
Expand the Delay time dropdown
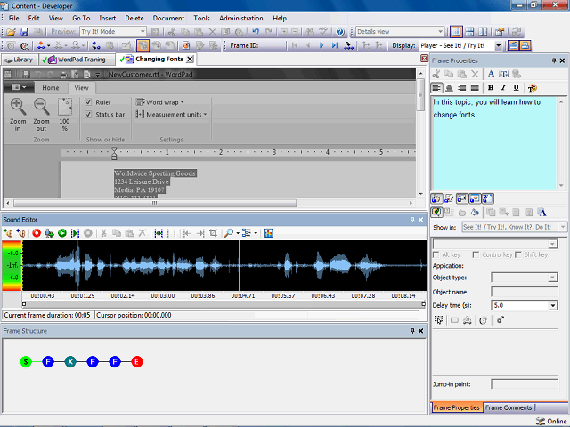click(x=553, y=305)
